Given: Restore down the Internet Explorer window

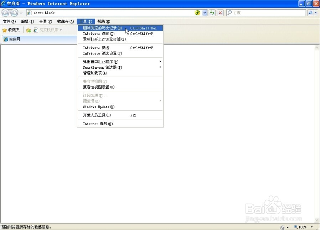Looking at the screenshot, I should pos(309,4).
